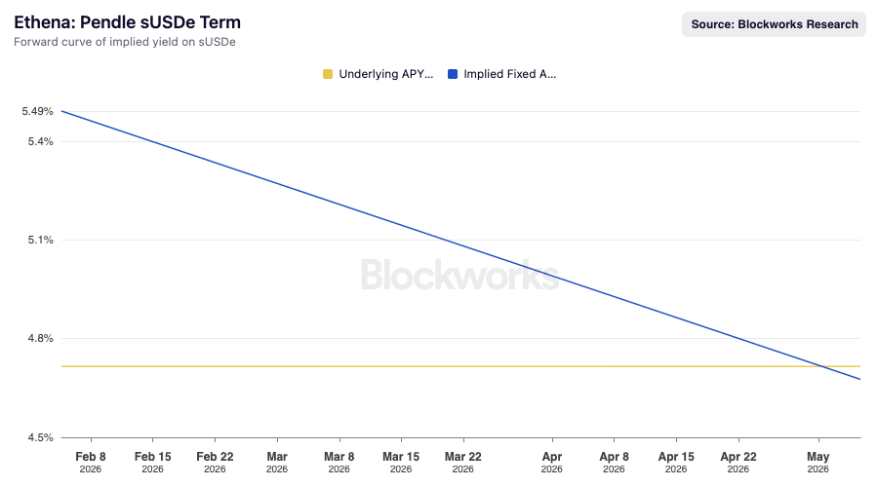Image resolution: width=878 pixels, height=487 pixels.
Task: Select the Mar 22 x-axis date label
Action: pos(462,457)
